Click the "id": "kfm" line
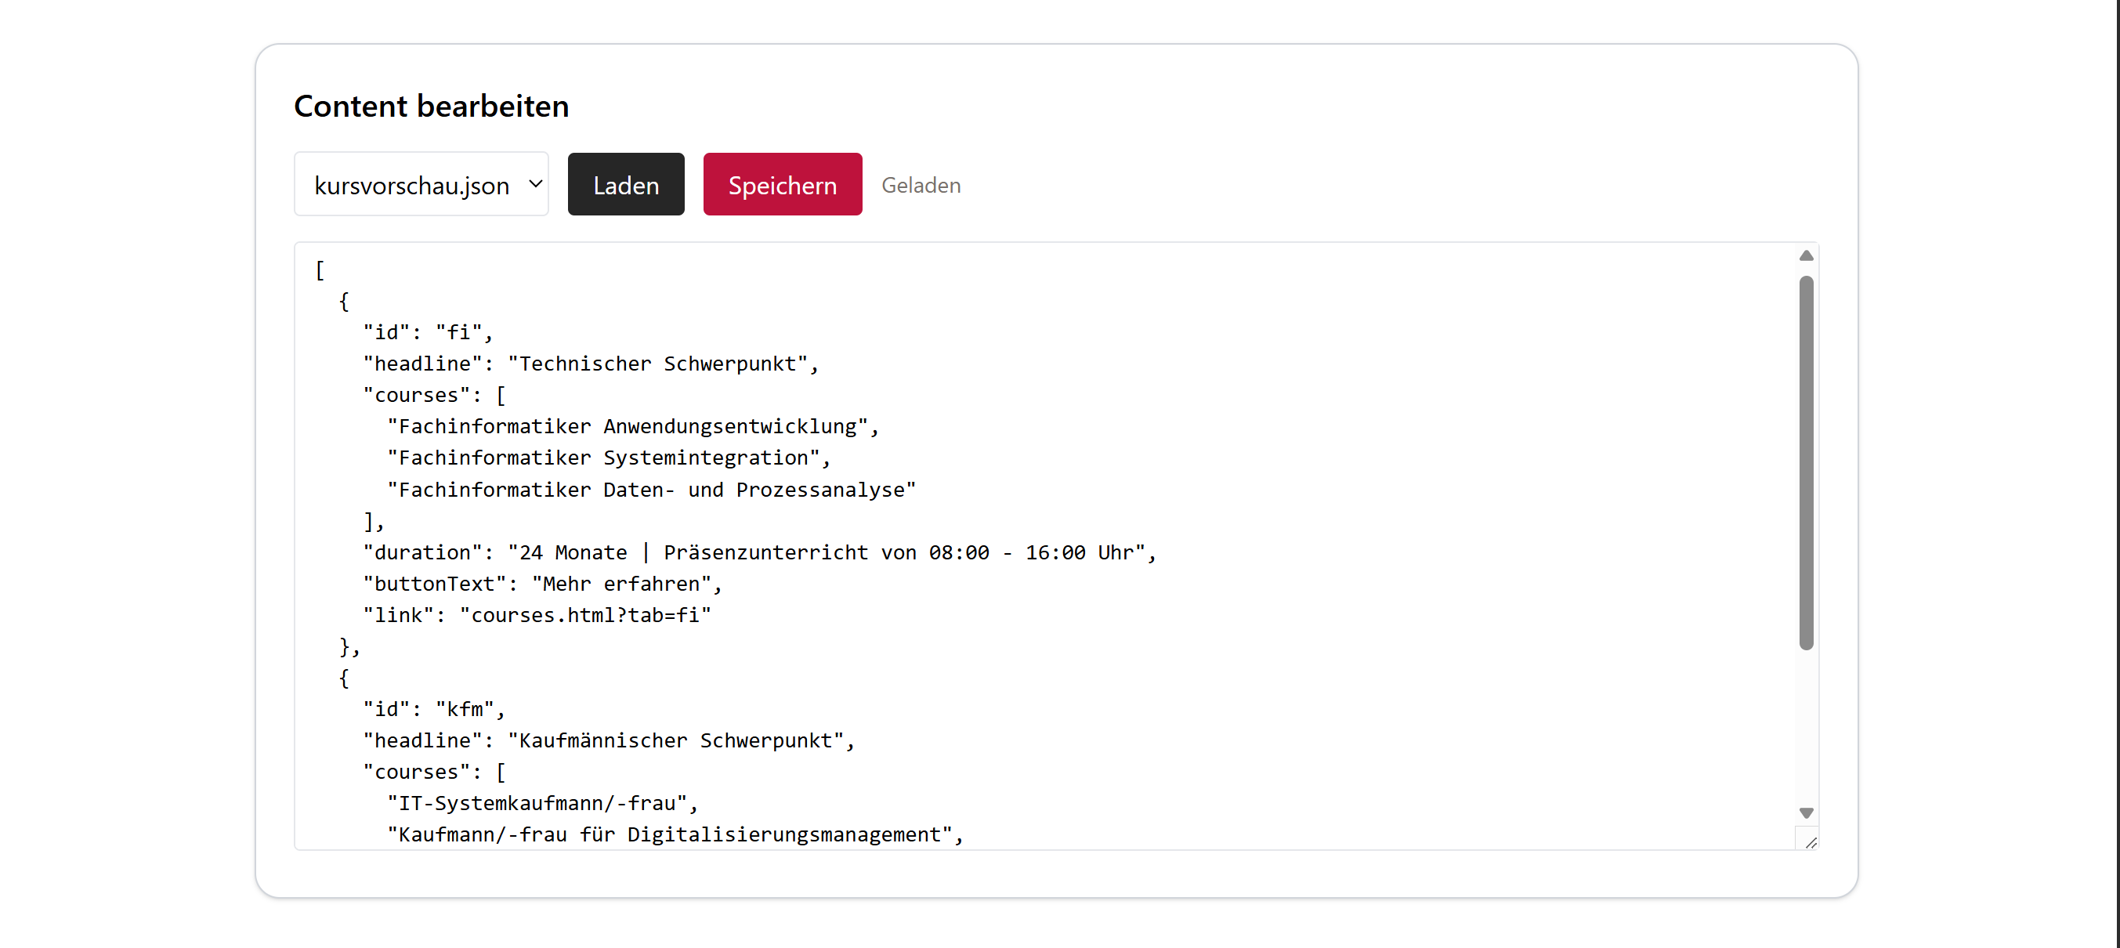The width and height of the screenshot is (2120, 948). tap(433, 708)
